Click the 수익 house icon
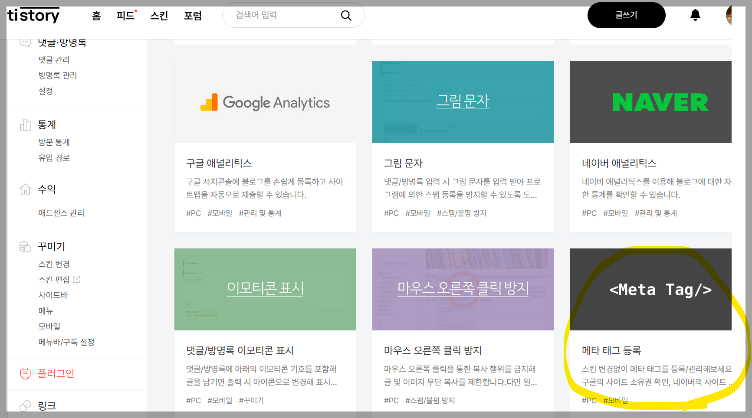The image size is (752, 418). (x=25, y=189)
